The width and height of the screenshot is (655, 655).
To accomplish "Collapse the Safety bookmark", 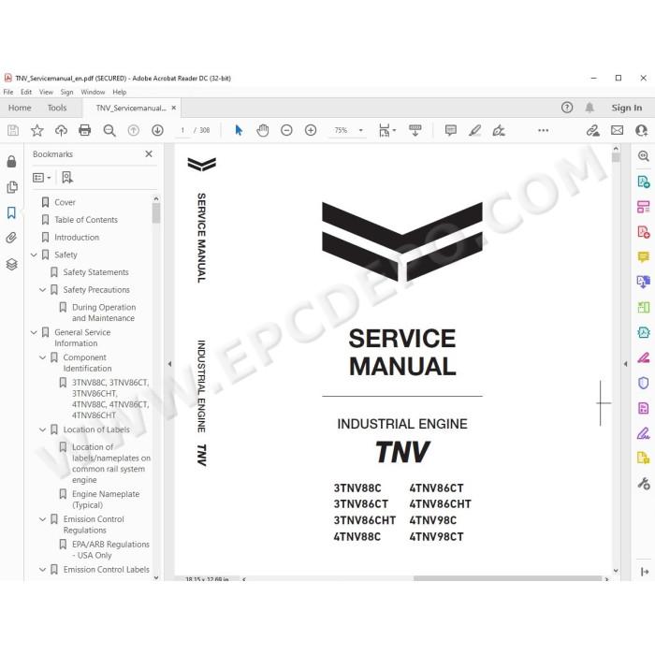I will (x=34, y=255).
